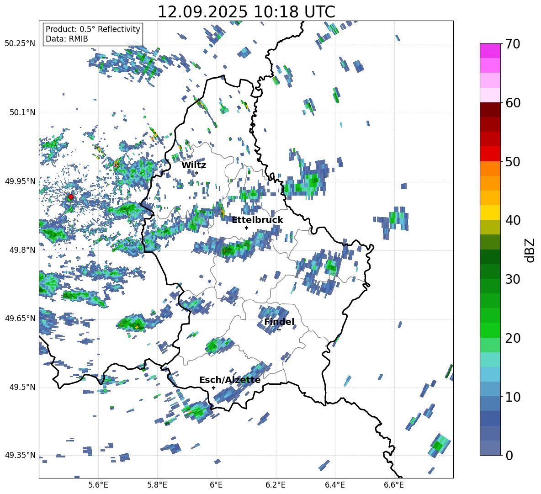
Task: Click the 50 tick on colorbar
Action: pyautogui.click(x=512, y=162)
